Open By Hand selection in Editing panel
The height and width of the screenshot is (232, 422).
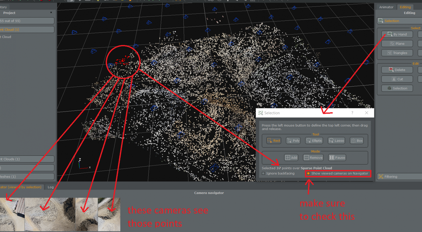tap(397, 34)
